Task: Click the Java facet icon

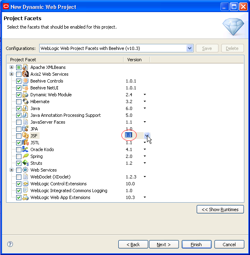Action: 25,108
